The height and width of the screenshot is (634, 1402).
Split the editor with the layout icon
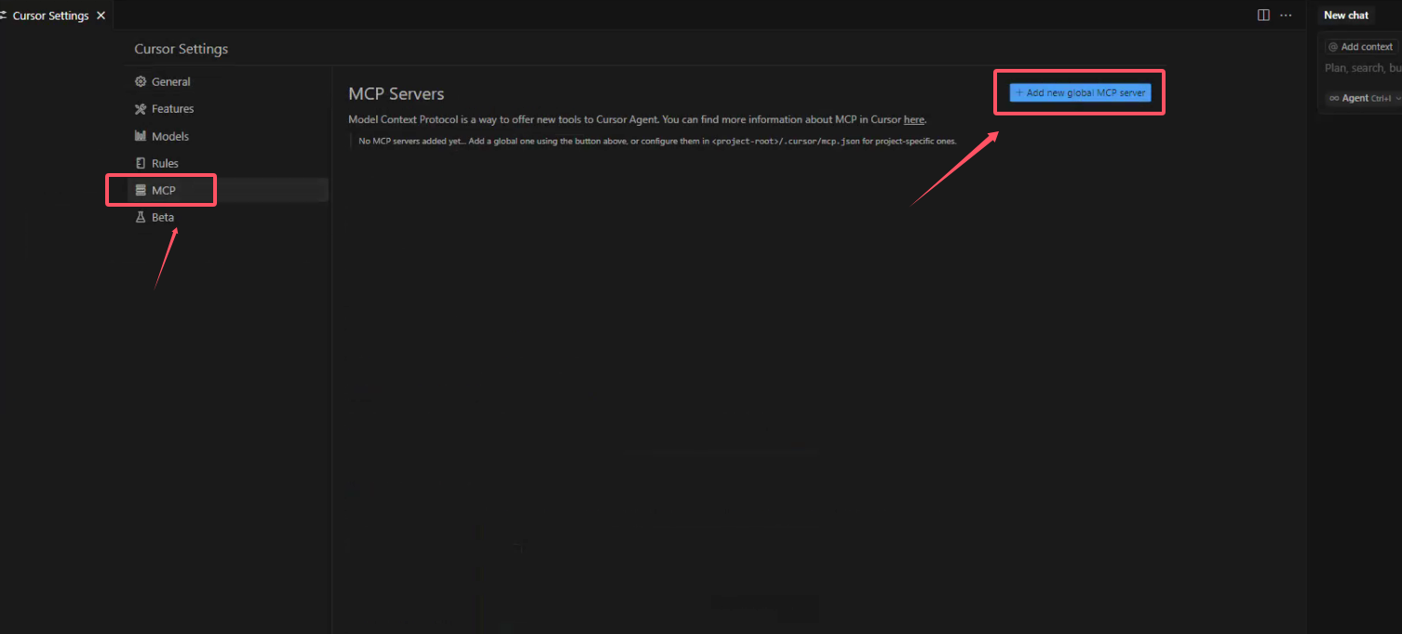[x=1263, y=15]
